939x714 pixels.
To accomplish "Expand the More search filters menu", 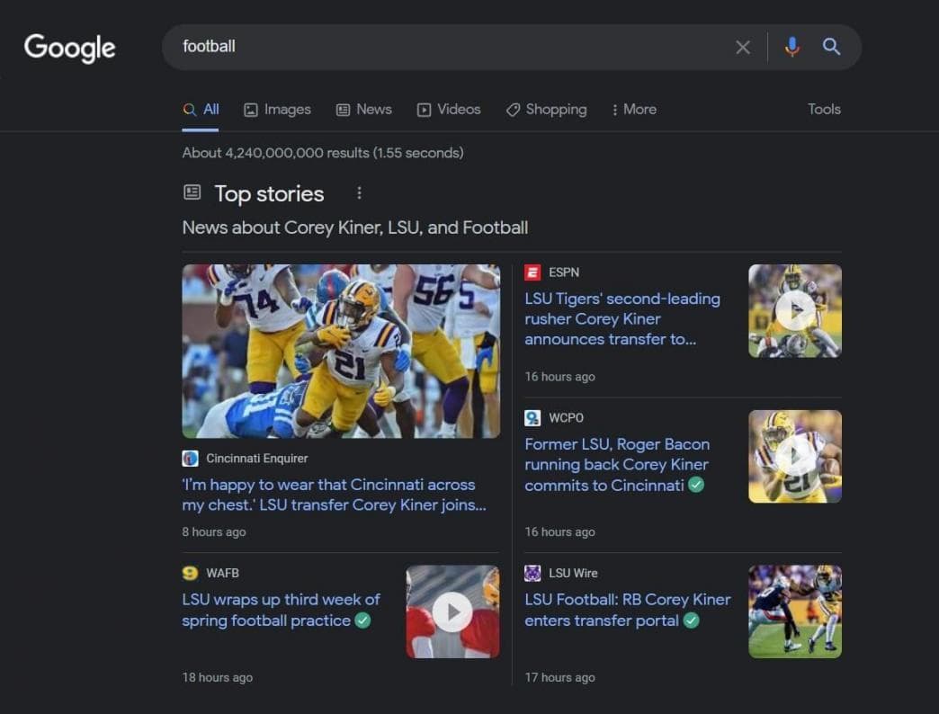I will pyautogui.click(x=633, y=110).
